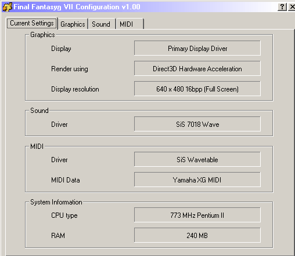Click the 240 MB RAM value
The width and height of the screenshot is (295, 256).
tap(197, 235)
